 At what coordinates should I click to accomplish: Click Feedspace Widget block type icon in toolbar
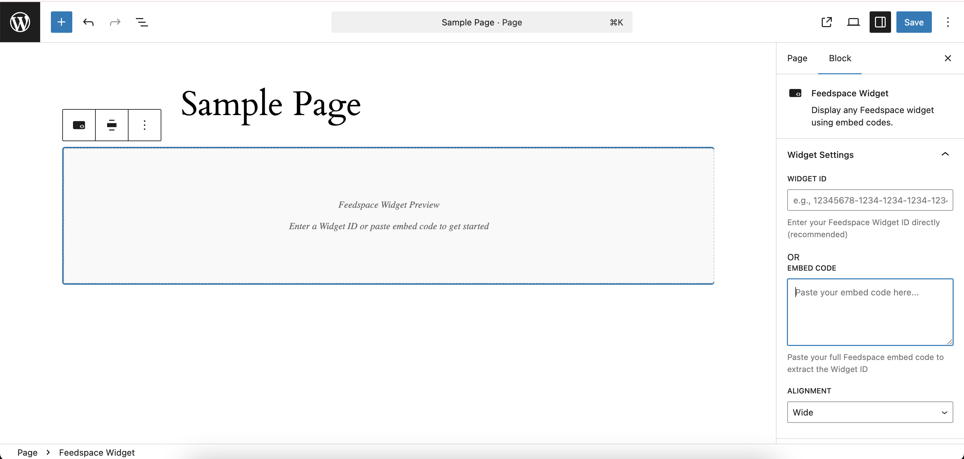pyautogui.click(x=79, y=125)
